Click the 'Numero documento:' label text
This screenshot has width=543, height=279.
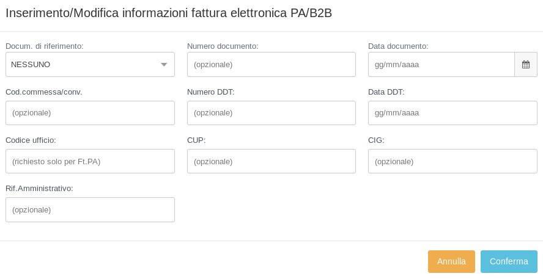pyautogui.click(x=223, y=46)
